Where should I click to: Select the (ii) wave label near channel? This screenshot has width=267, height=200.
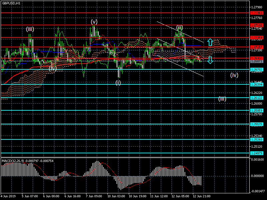[180, 27]
